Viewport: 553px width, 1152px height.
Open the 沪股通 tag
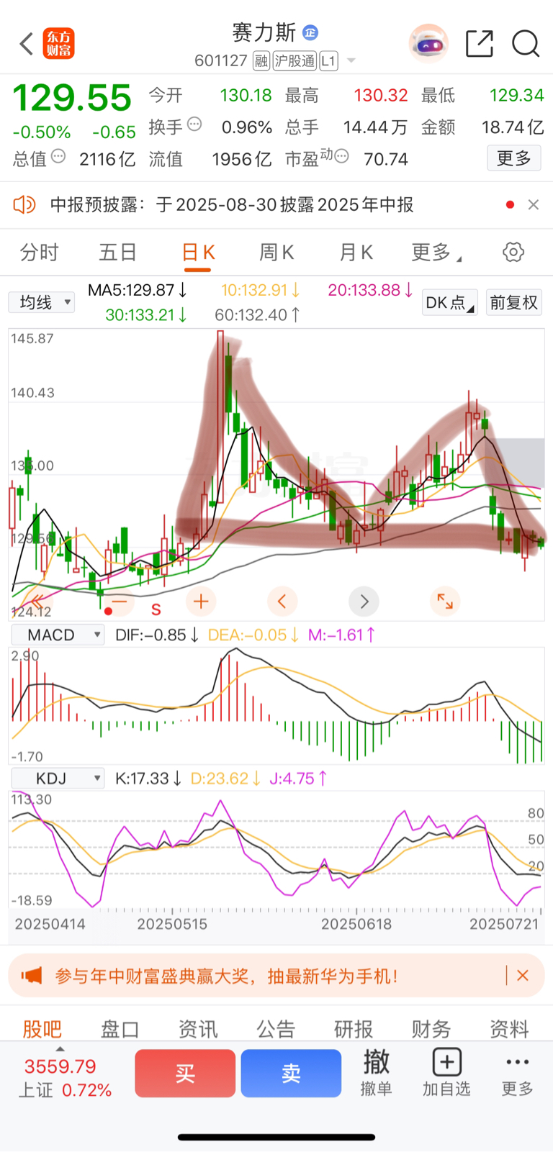[295, 61]
